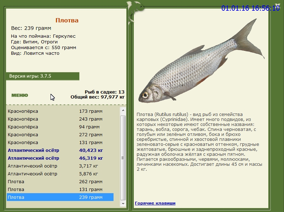Screen dimensions: 284x212
Task: Click the scrollbar down arrow in fish list
Action: tap(123, 204)
